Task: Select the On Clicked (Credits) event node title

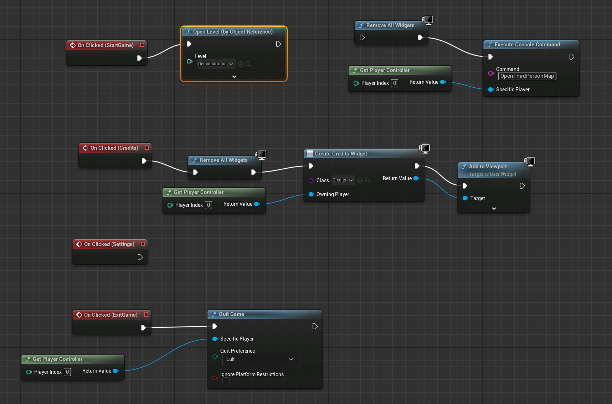Action: [114, 148]
